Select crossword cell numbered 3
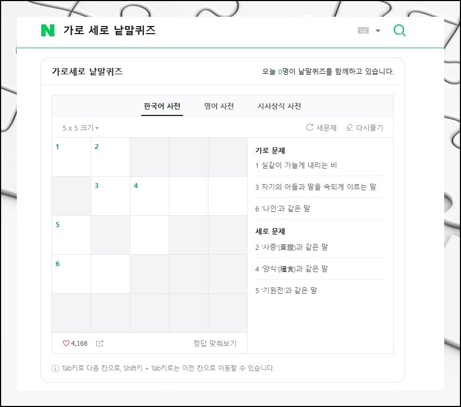This screenshot has width=461, height=407. 111,196
